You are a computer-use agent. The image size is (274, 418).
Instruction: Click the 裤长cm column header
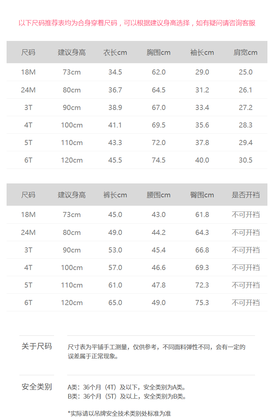[115, 195]
